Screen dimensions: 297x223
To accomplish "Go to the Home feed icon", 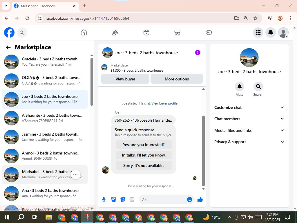I will (84, 33).
